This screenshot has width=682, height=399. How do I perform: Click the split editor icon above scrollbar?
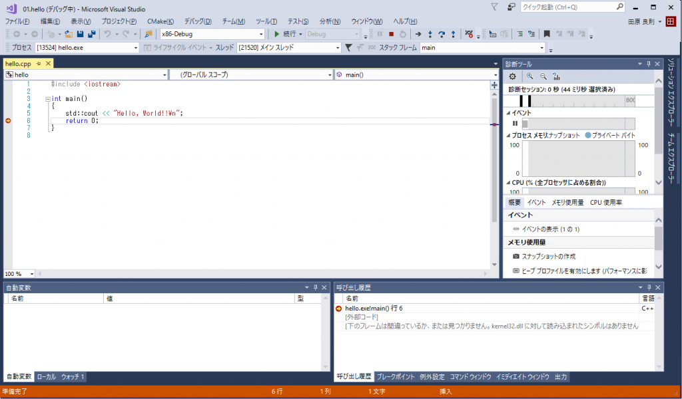click(495, 85)
